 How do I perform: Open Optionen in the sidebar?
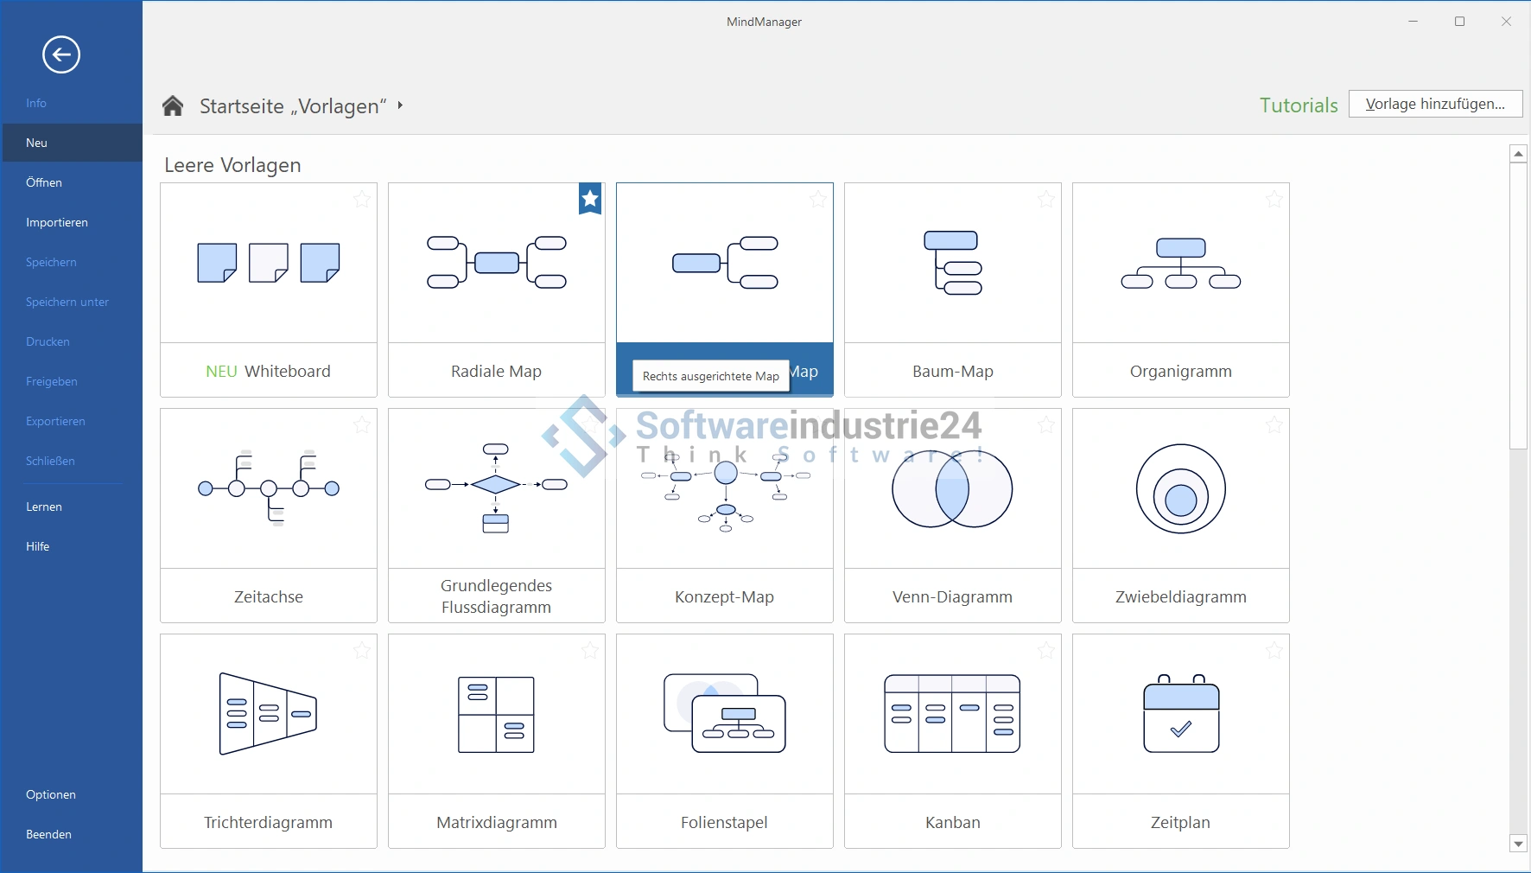pyautogui.click(x=51, y=794)
